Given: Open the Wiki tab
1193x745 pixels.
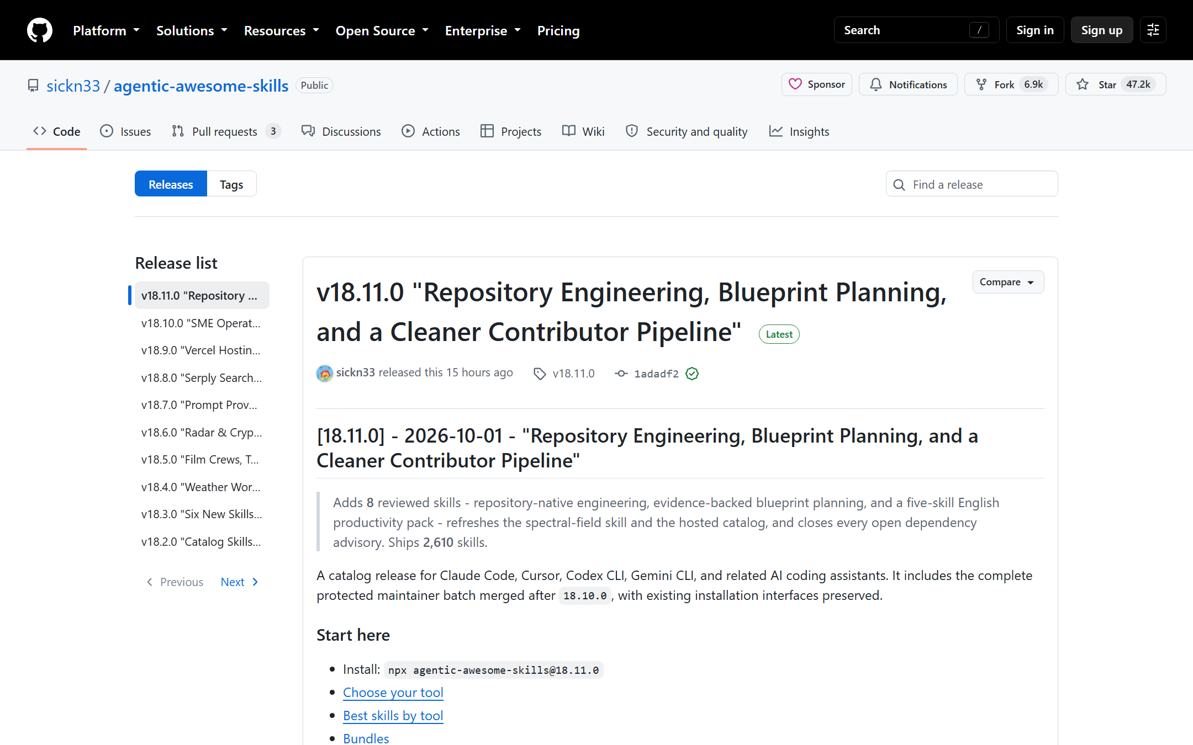Looking at the screenshot, I should (583, 131).
